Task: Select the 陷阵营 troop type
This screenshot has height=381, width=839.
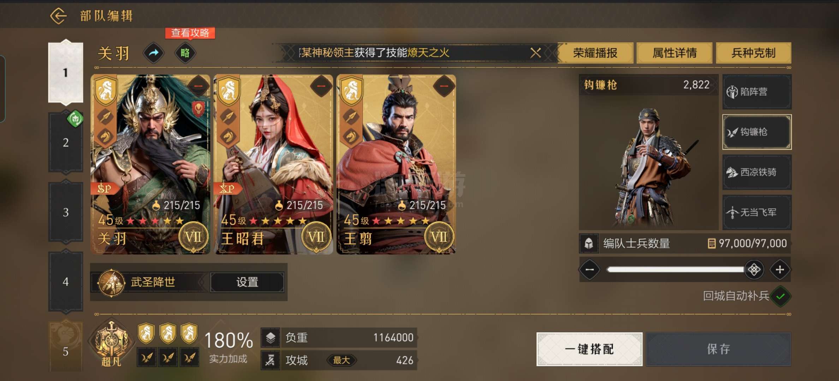Action: [x=757, y=92]
